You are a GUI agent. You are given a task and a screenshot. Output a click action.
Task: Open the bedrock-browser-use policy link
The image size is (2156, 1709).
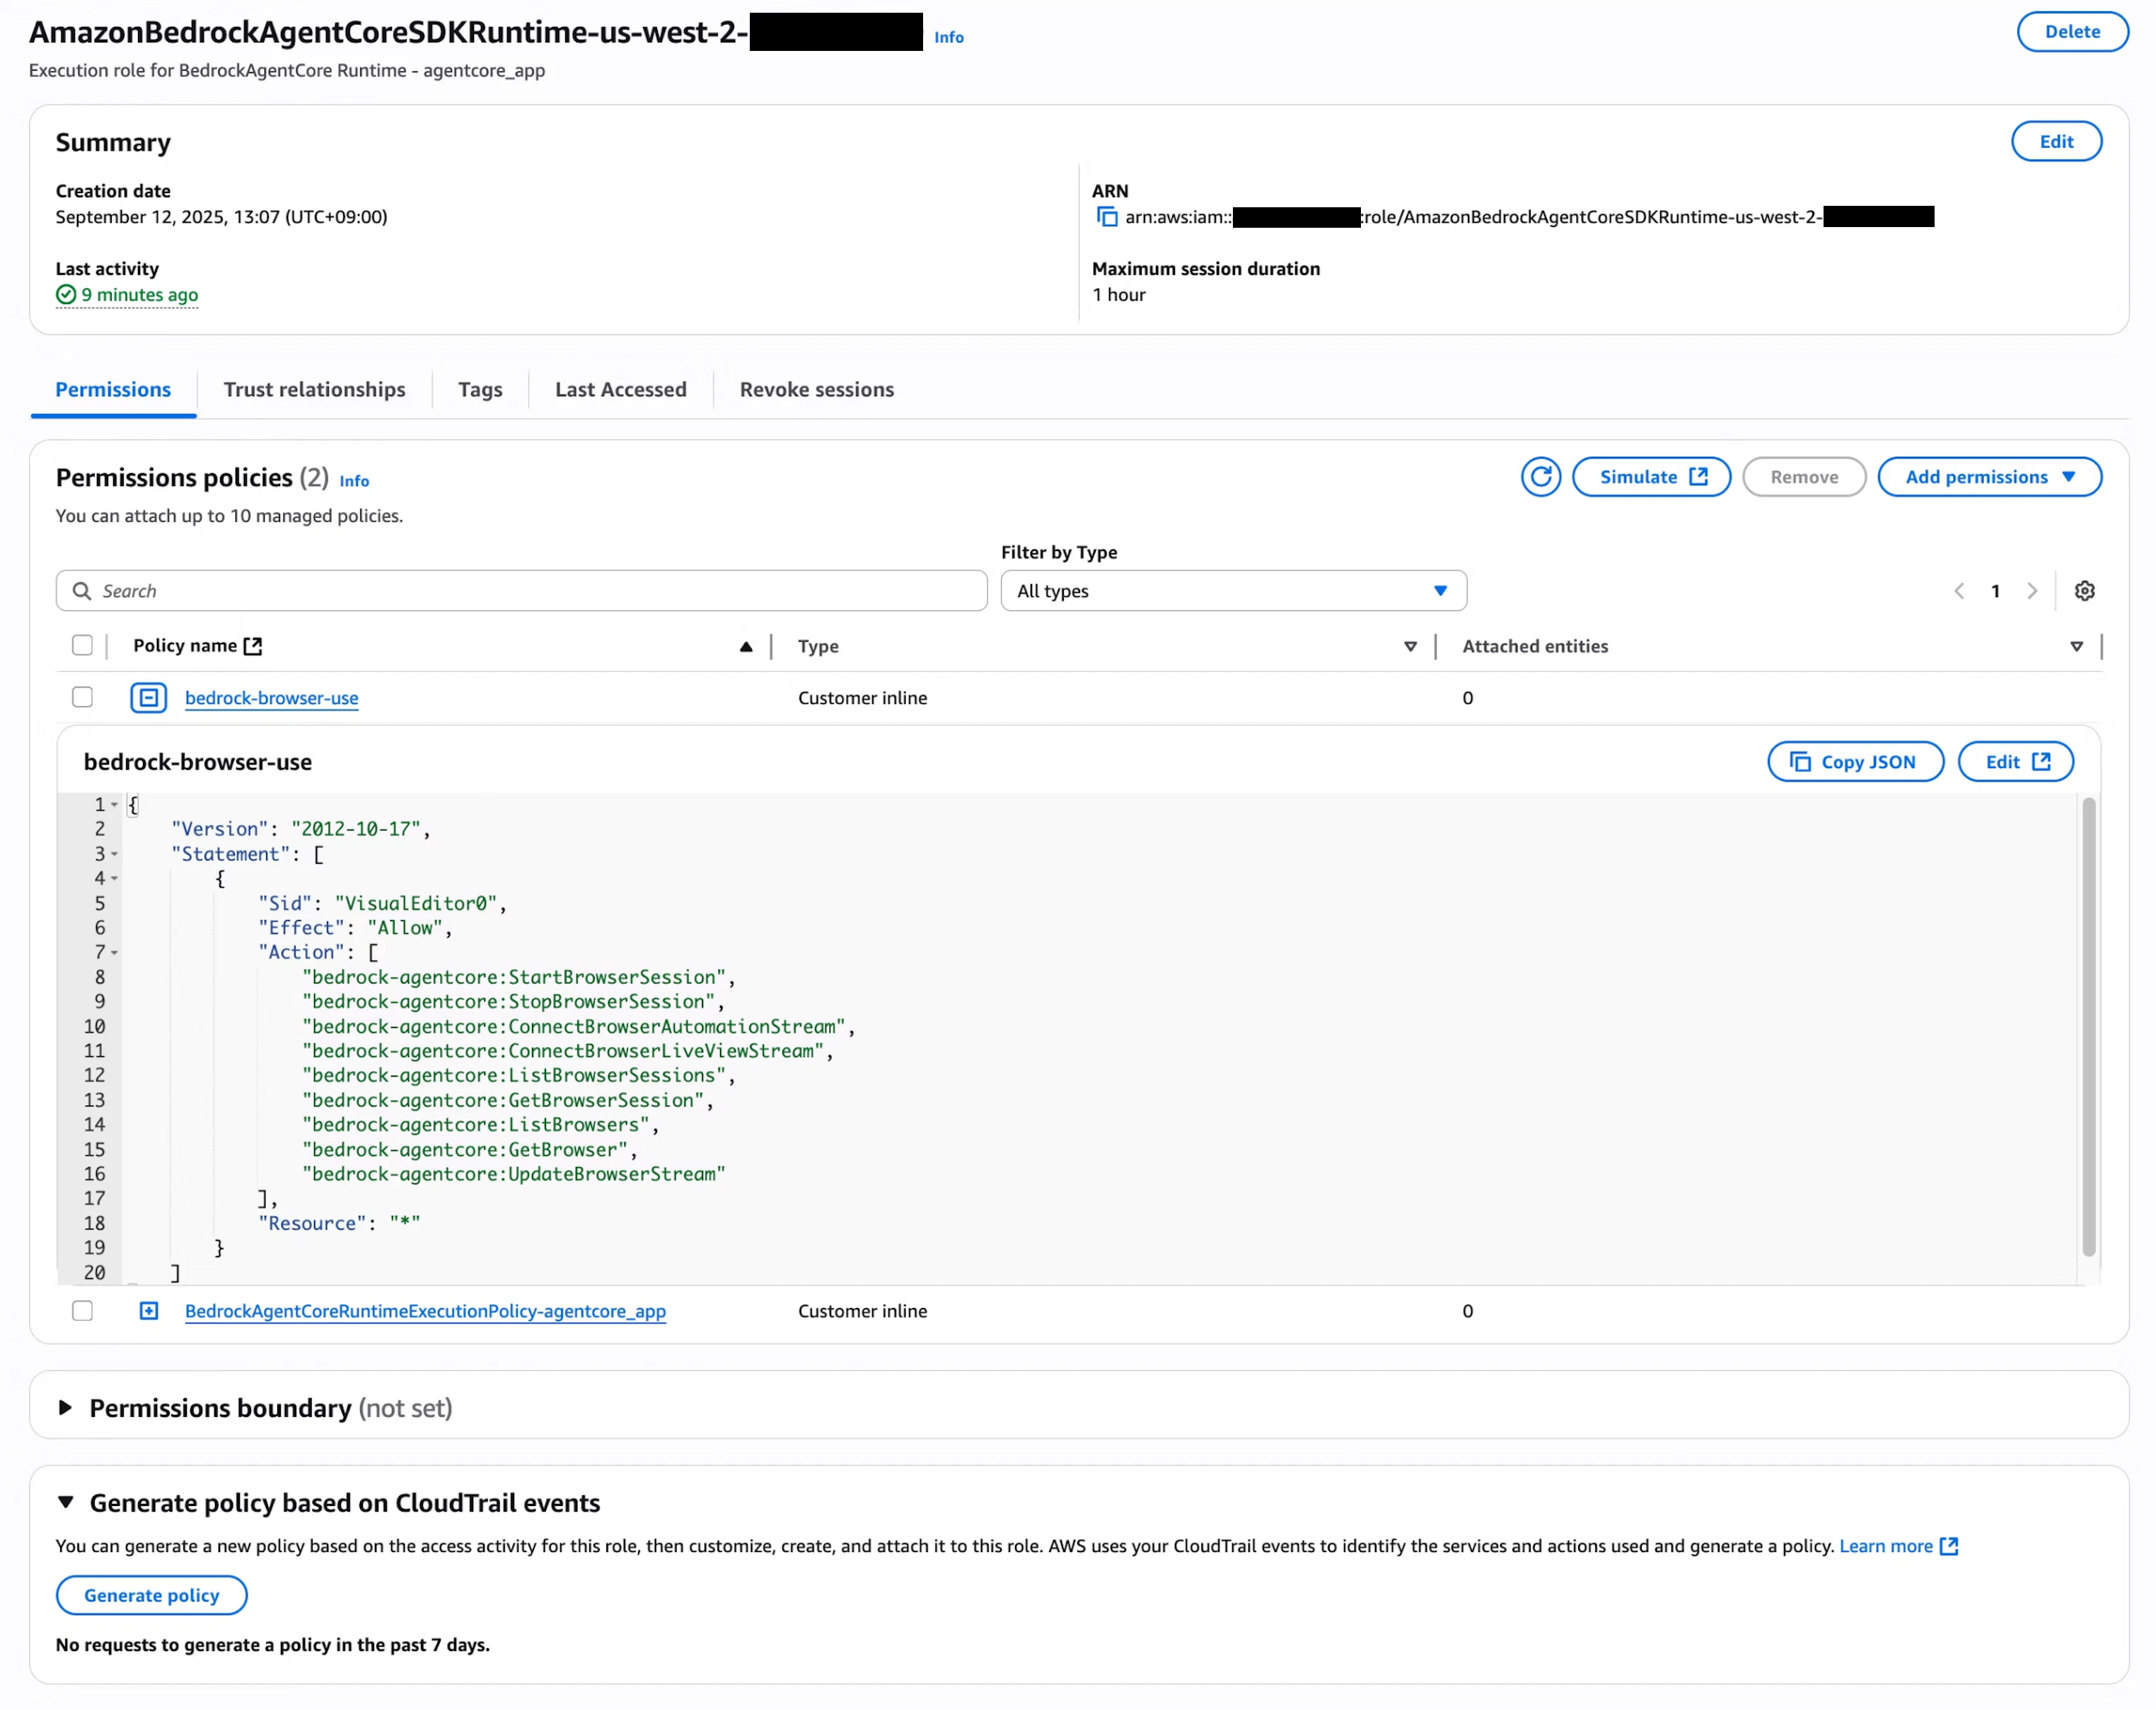[271, 698]
